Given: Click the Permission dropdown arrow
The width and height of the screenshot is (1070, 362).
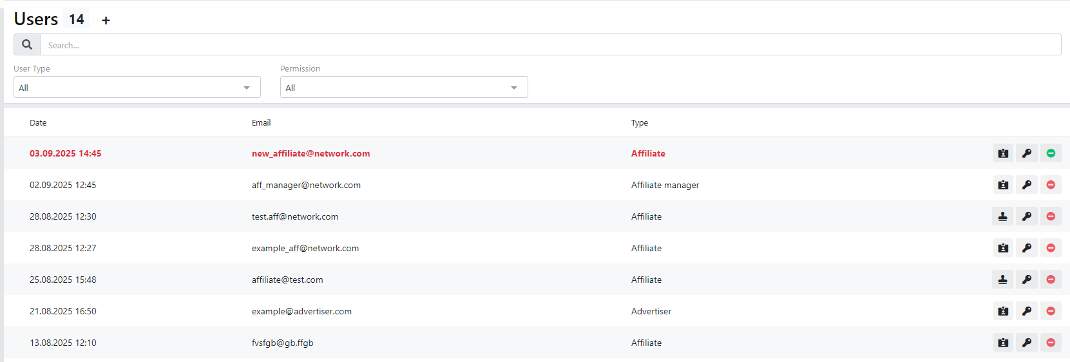Looking at the screenshot, I should point(514,88).
